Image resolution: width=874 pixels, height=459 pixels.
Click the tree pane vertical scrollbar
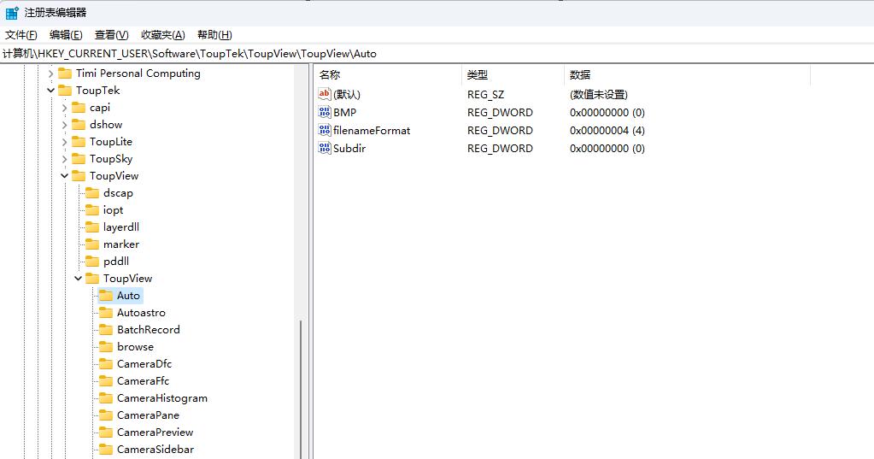click(x=301, y=385)
